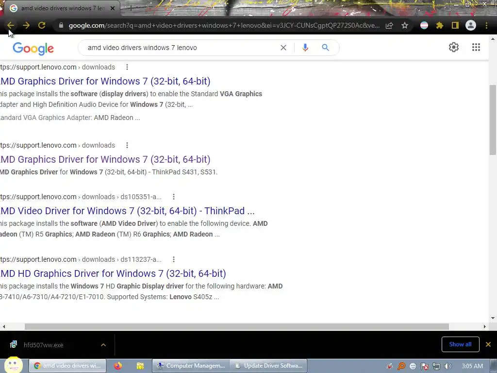Open first AMD Graphics Driver for Windows 7 result

(x=105, y=81)
